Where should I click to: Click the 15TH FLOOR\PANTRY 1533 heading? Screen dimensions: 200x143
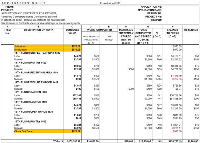point(30,122)
